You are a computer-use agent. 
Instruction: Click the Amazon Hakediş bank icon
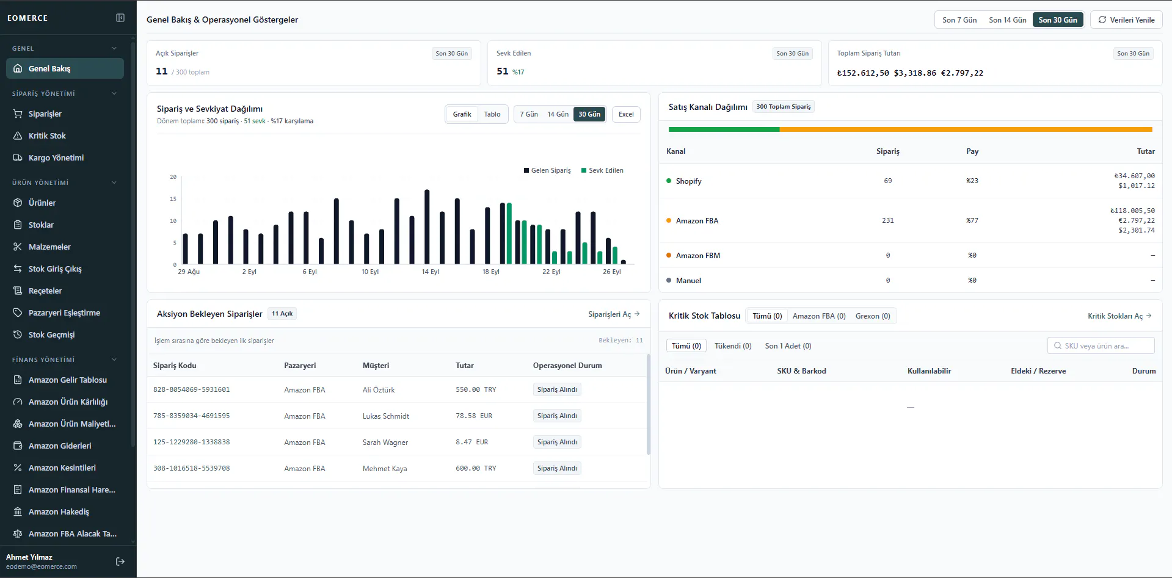[18, 511]
